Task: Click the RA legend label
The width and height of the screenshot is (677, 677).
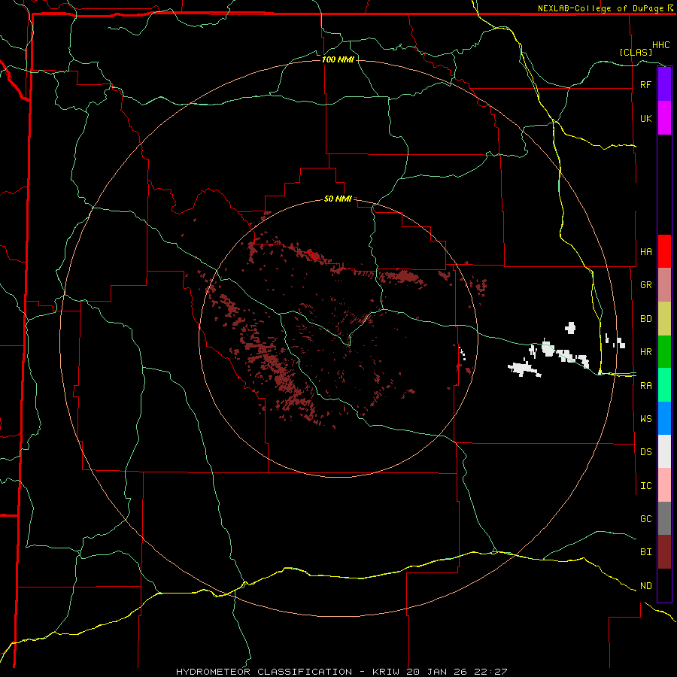Action: coord(645,386)
